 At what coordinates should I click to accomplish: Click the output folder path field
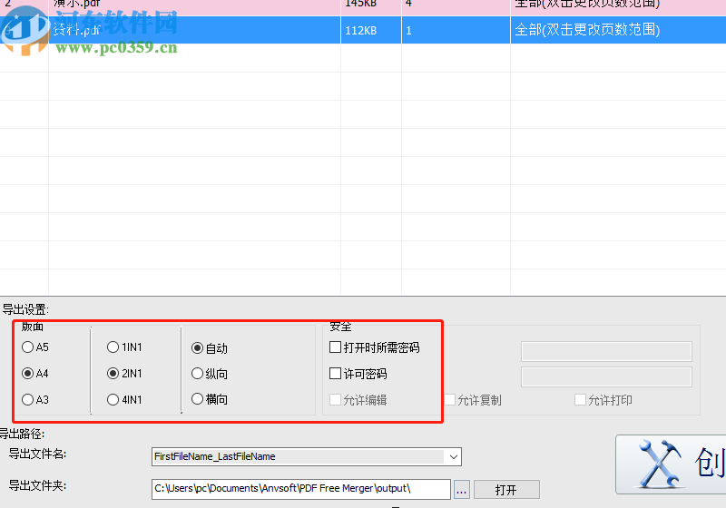point(301,489)
